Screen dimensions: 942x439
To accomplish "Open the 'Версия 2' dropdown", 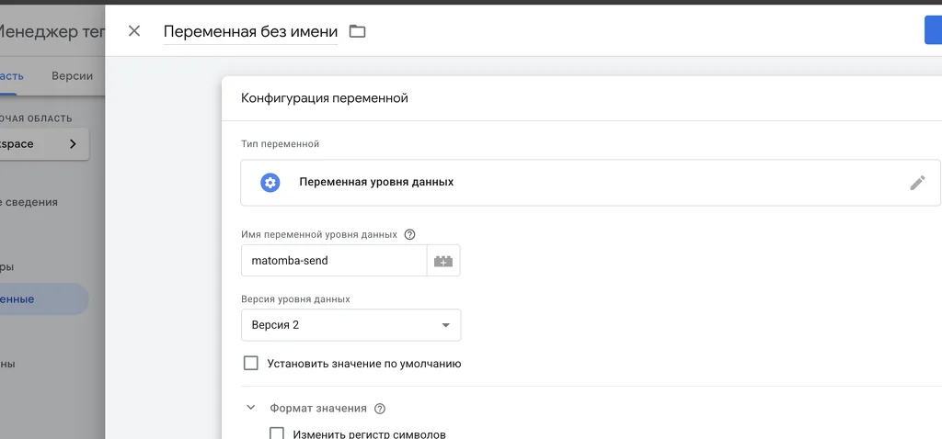I will (x=350, y=325).
